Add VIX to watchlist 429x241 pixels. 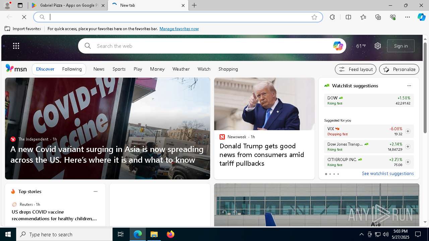pos(408,131)
